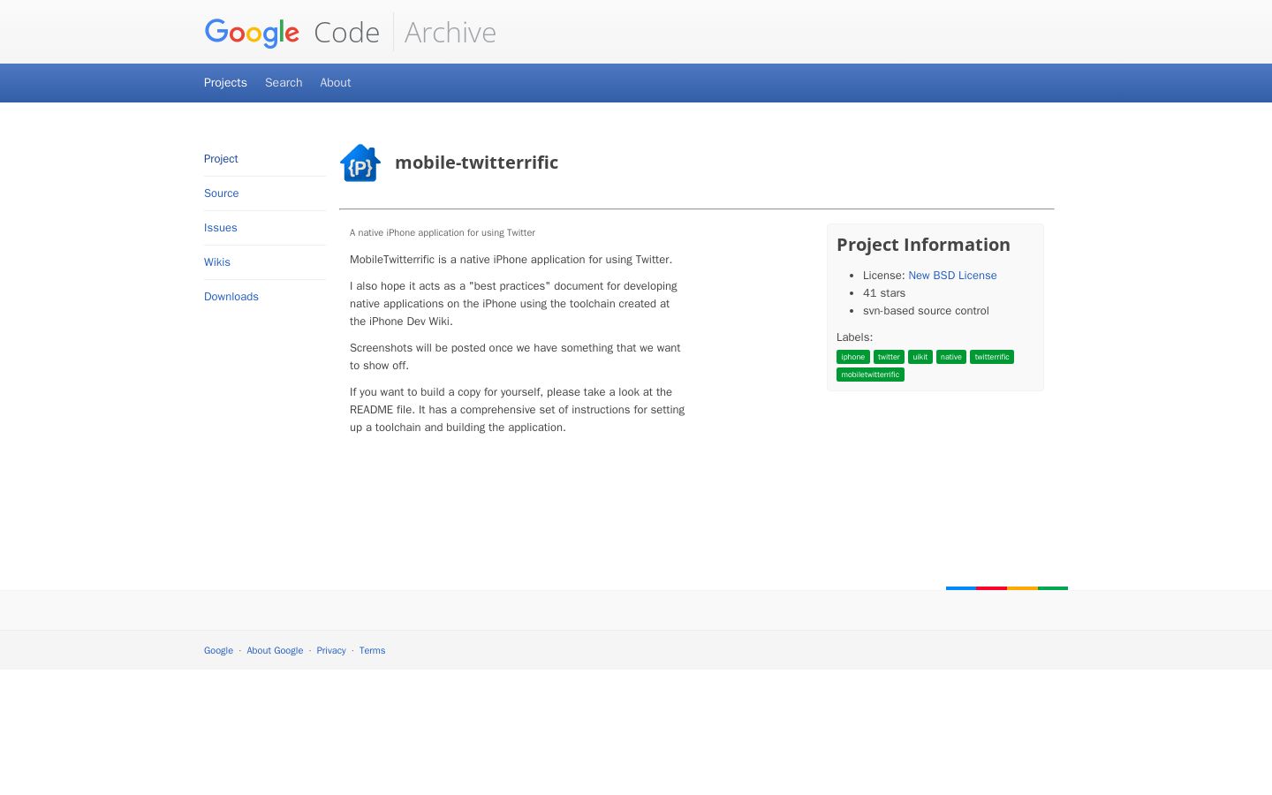
Task: Click the paragraph about the README file
Action: [517, 410]
